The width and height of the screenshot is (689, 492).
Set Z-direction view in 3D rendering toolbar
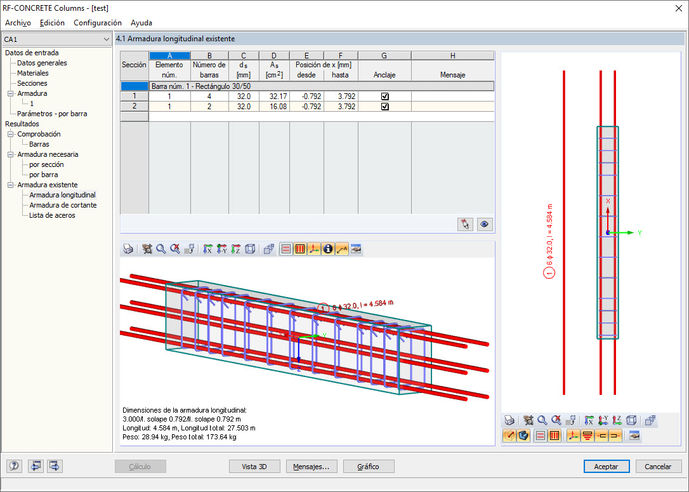(x=236, y=249)
